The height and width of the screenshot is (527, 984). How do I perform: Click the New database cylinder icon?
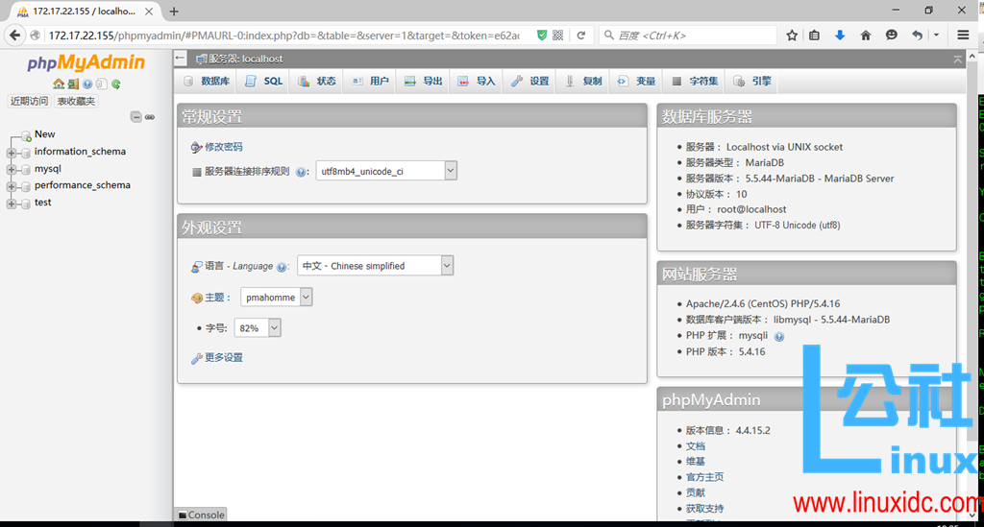click(x=26, y=135)
